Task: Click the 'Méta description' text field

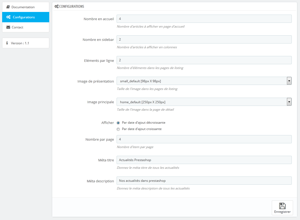Action: coord(204,181)
